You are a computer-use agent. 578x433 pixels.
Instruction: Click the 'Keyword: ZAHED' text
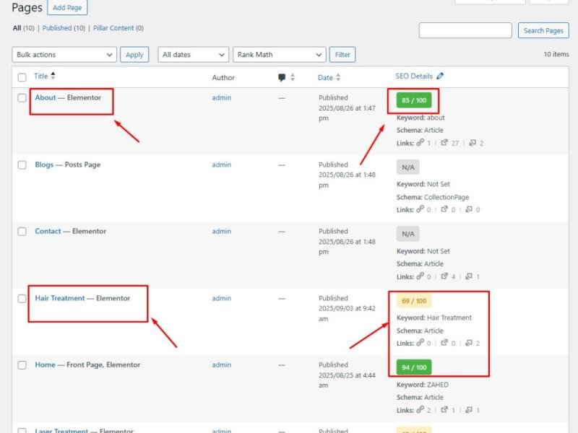(423, 385)
